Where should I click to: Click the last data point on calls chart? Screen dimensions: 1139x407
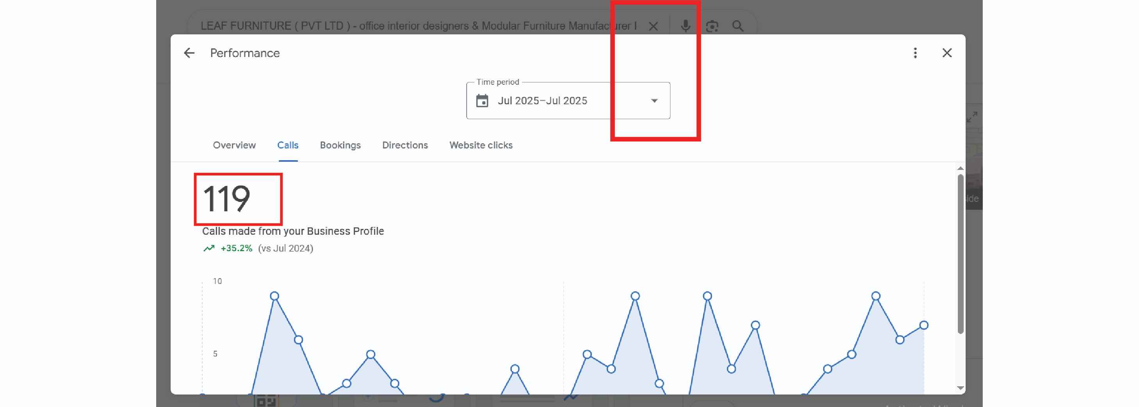pos(924,325)
